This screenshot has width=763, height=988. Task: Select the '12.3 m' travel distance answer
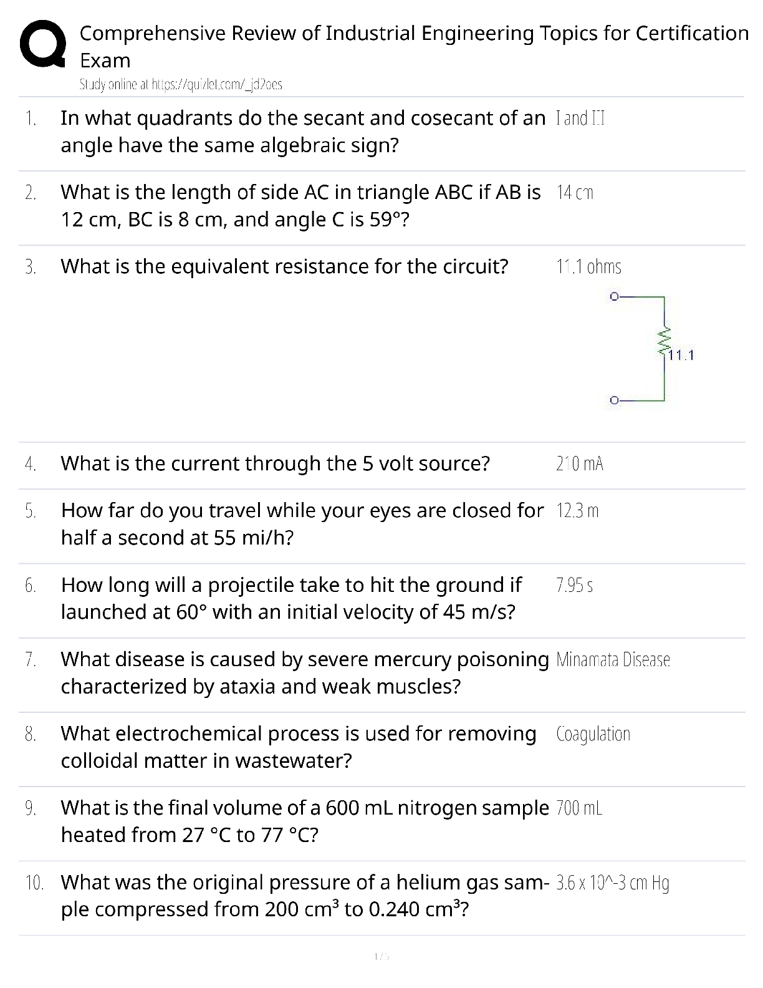click(x=577, y=511)
